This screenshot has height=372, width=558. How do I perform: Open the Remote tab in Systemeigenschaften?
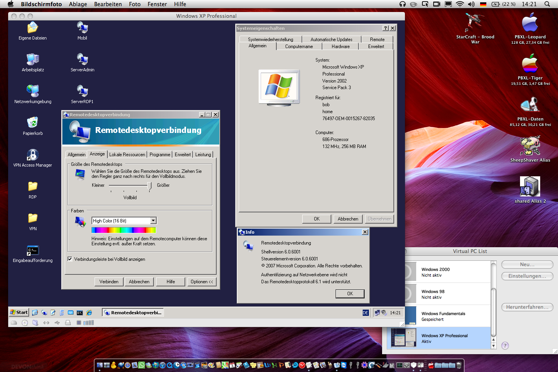click(x=377, y=40)
